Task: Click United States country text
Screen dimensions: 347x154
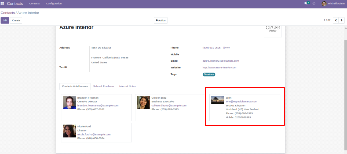Action: (x=99, y=62)
